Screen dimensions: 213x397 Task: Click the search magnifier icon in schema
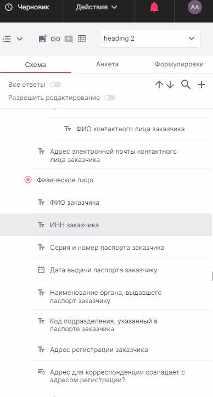(186, 85)
